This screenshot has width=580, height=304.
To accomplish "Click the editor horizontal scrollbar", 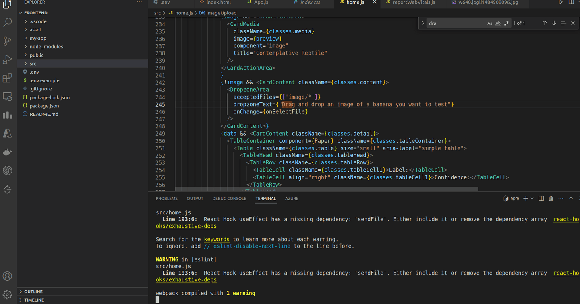I will [327, 189].
